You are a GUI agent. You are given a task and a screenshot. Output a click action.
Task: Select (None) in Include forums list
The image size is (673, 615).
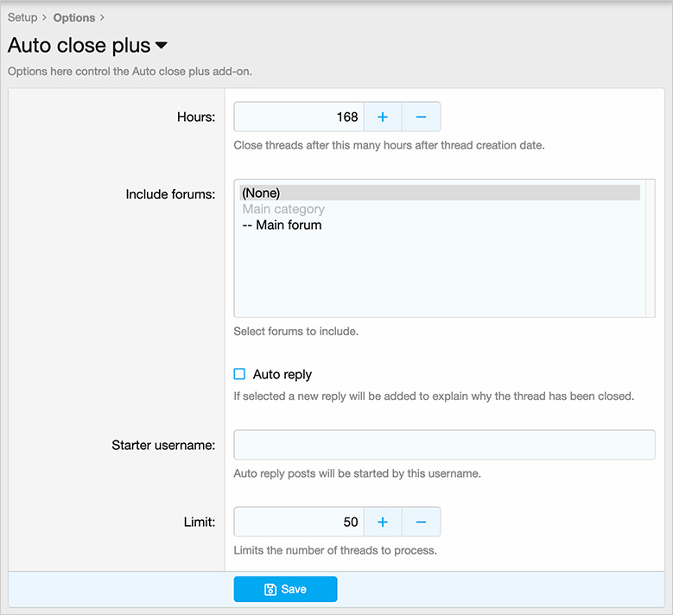[440, 193]
